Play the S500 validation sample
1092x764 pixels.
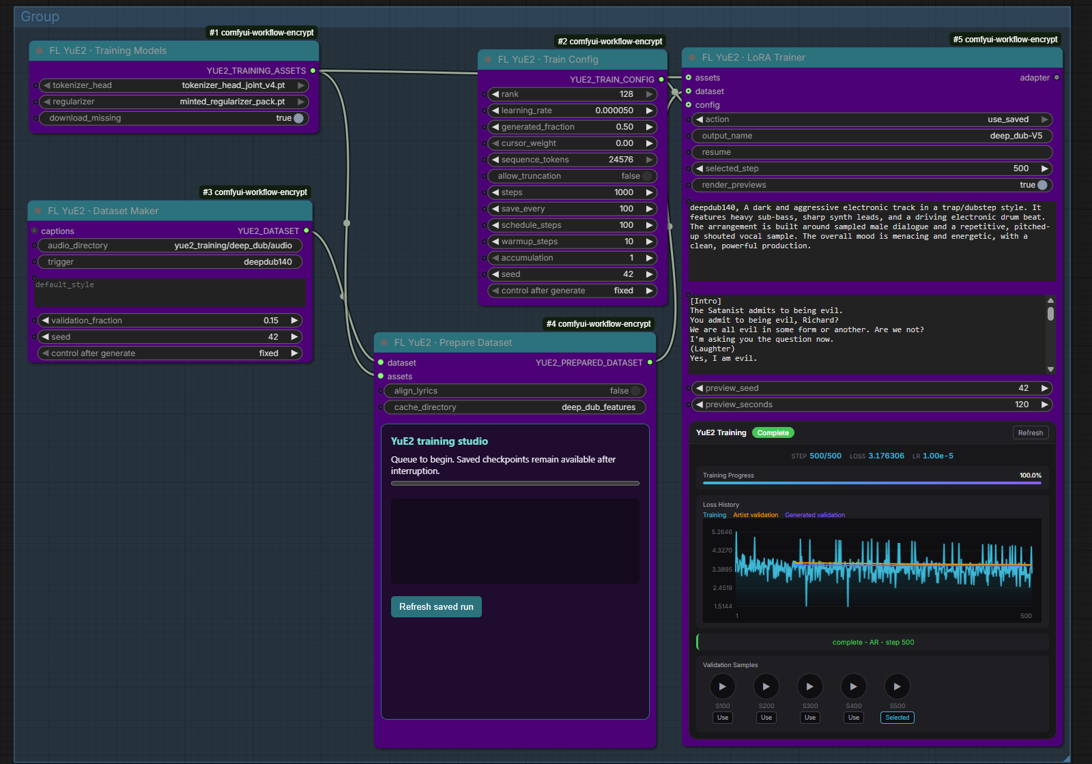897,686
